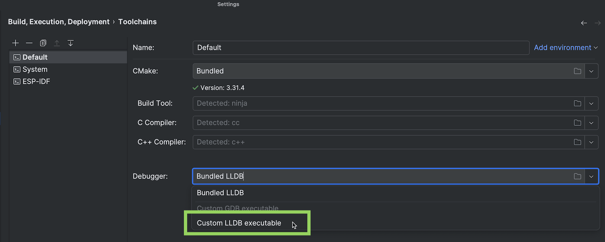605x242 pixels.
Task: Choose Bundled LLDB from the list
Action: point(220,193)
